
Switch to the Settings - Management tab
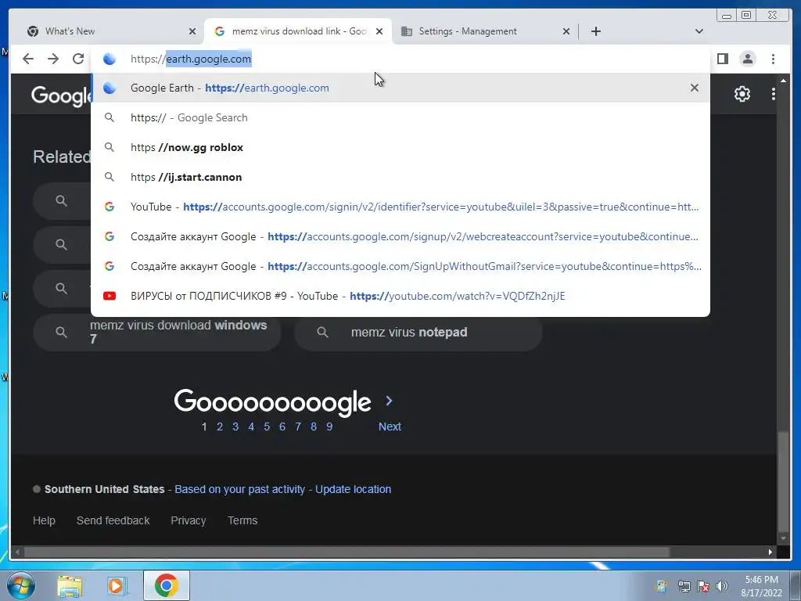click(x=485, y=31)
